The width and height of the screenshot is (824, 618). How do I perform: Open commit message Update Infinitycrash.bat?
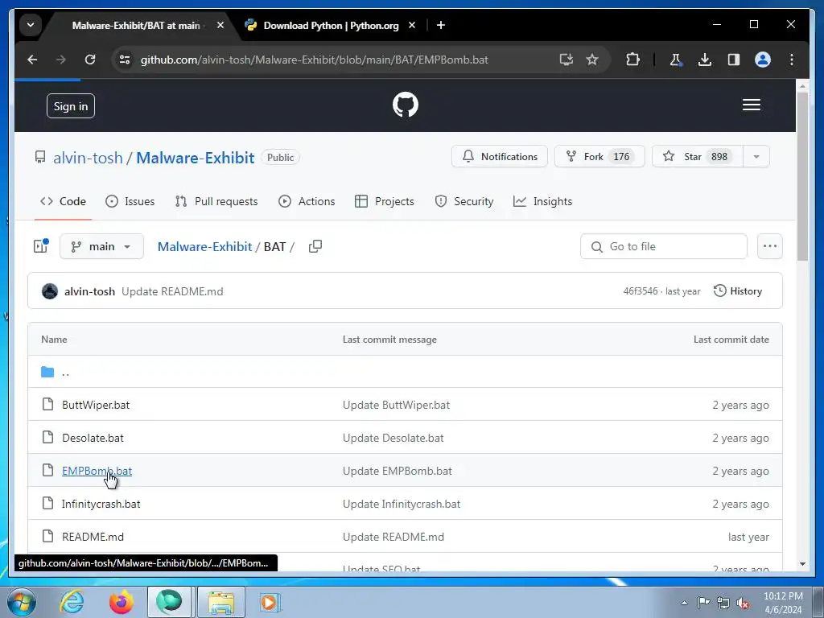402,504
